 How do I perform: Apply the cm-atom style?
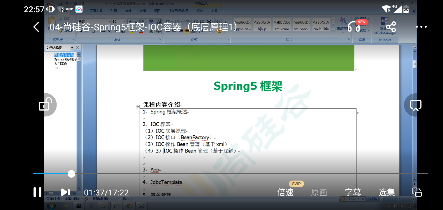[x=282, y=25]
